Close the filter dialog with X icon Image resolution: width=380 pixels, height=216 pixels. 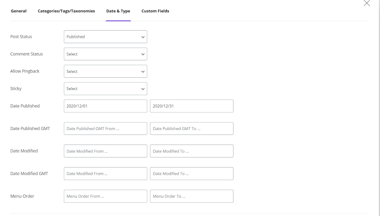[x=367, y=3]
